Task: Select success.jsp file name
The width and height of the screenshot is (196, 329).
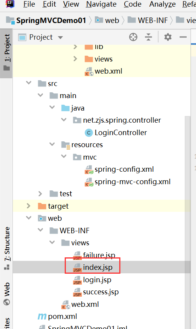Action: [101, 292]
